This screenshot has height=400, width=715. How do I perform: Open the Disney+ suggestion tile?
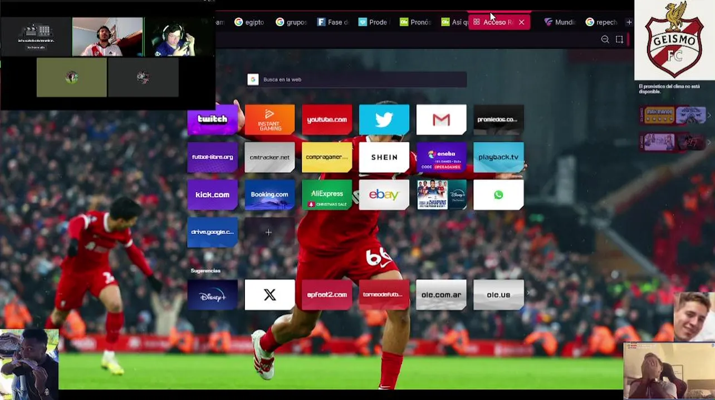click(x=212, y=294)
